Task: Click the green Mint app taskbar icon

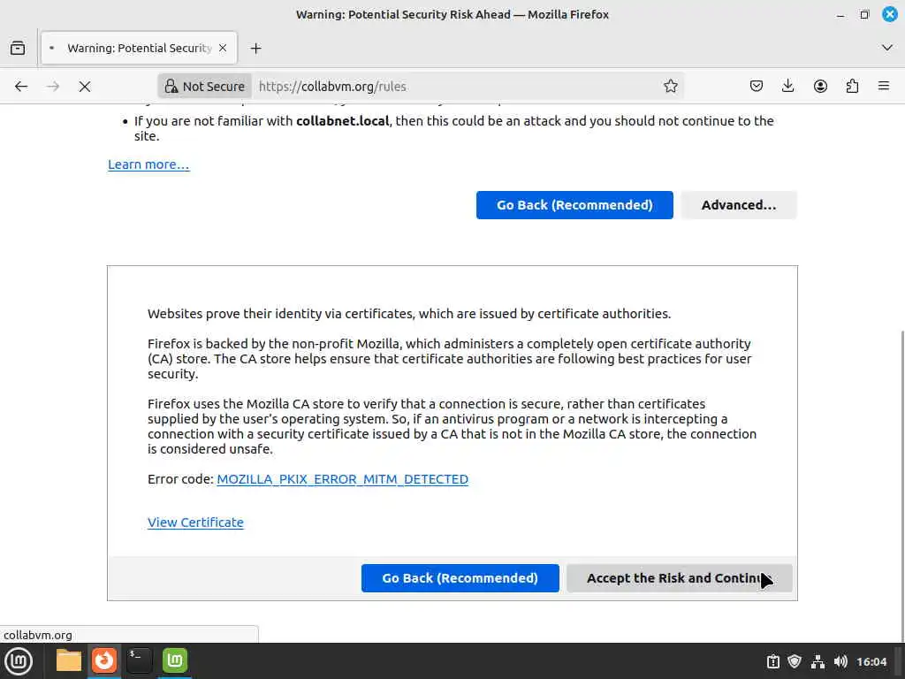Action: point(175,660)
